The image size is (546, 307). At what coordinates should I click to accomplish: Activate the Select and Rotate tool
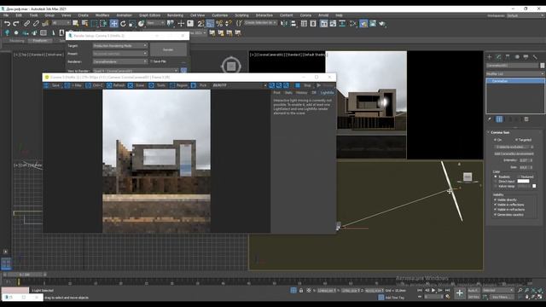pyautogui.click(x=123, y=23)
